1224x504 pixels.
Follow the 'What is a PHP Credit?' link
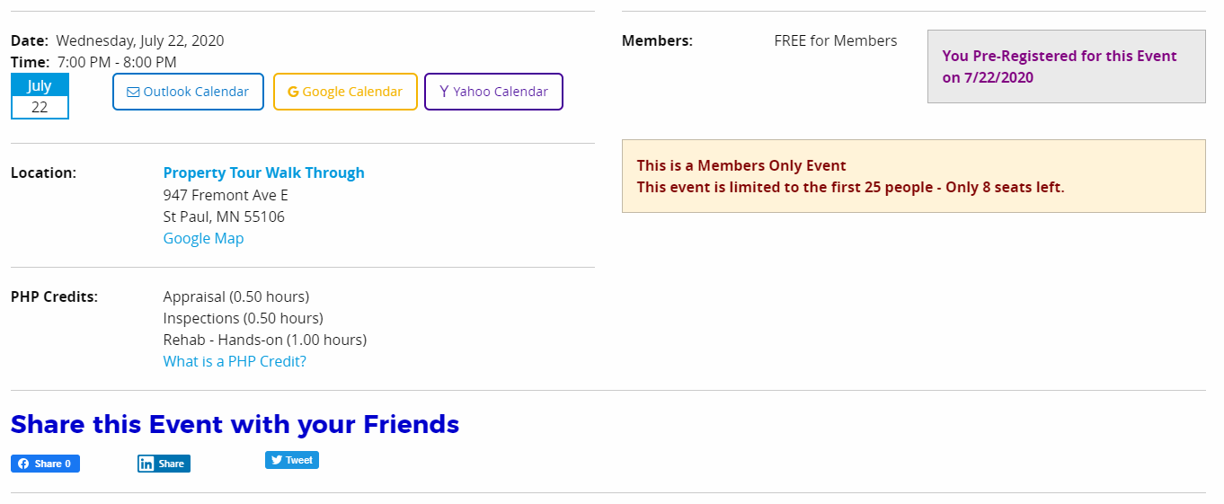235,361
